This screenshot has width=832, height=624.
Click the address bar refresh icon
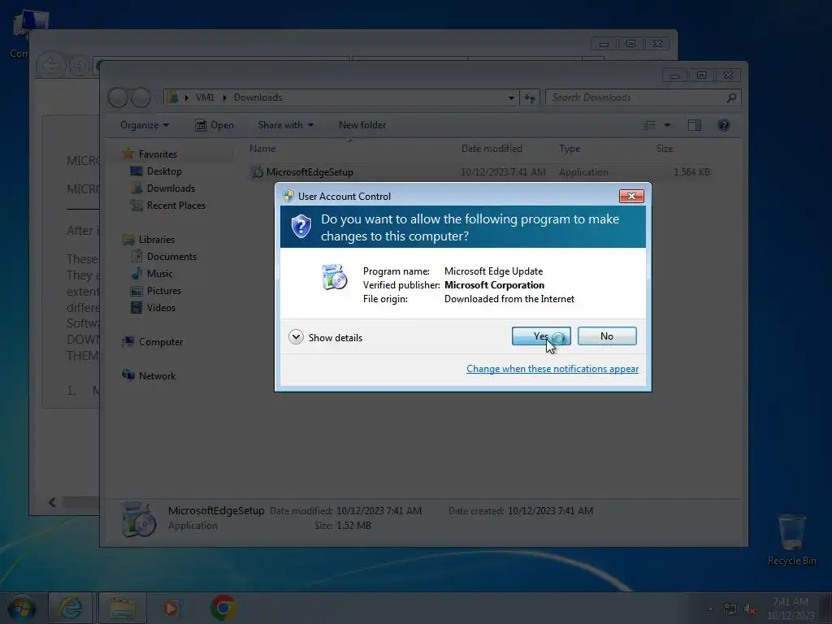(x=530, y=97)
